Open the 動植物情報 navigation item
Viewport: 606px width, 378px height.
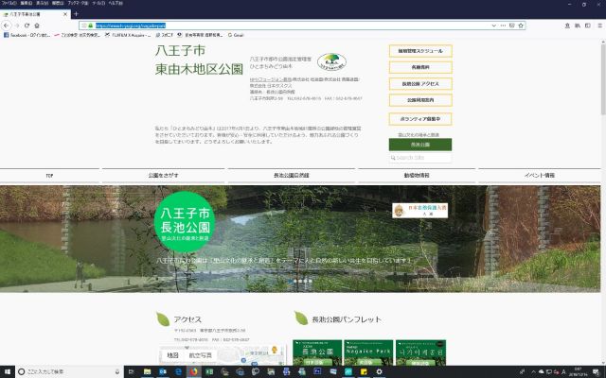pos(419,175)
